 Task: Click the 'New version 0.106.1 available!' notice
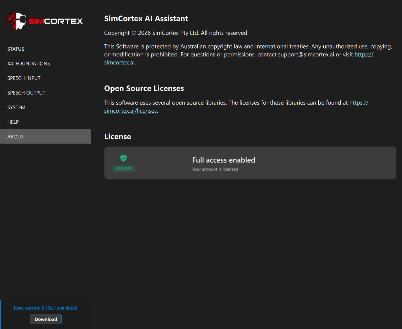point(46,308)
